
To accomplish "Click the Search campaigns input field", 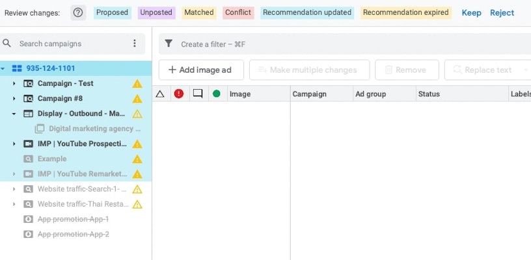I will click(72, 44).
